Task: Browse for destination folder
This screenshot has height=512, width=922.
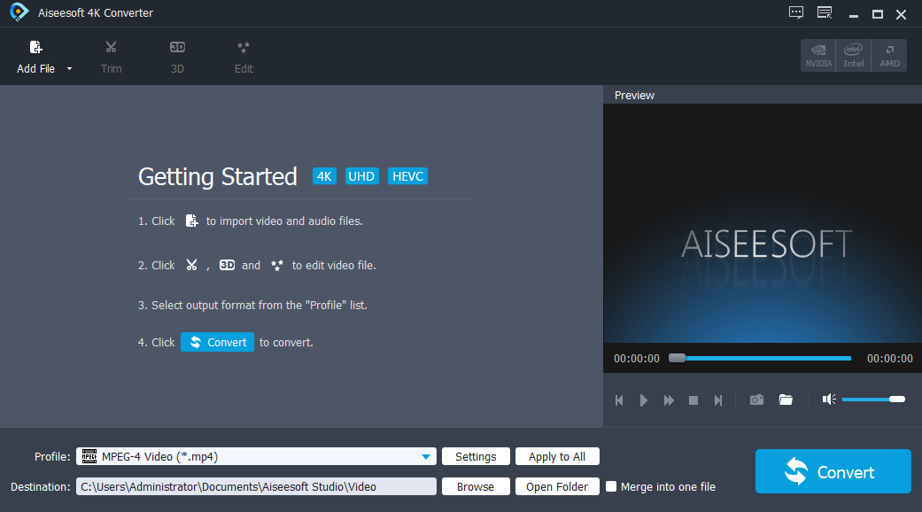Action: point(476,486)
